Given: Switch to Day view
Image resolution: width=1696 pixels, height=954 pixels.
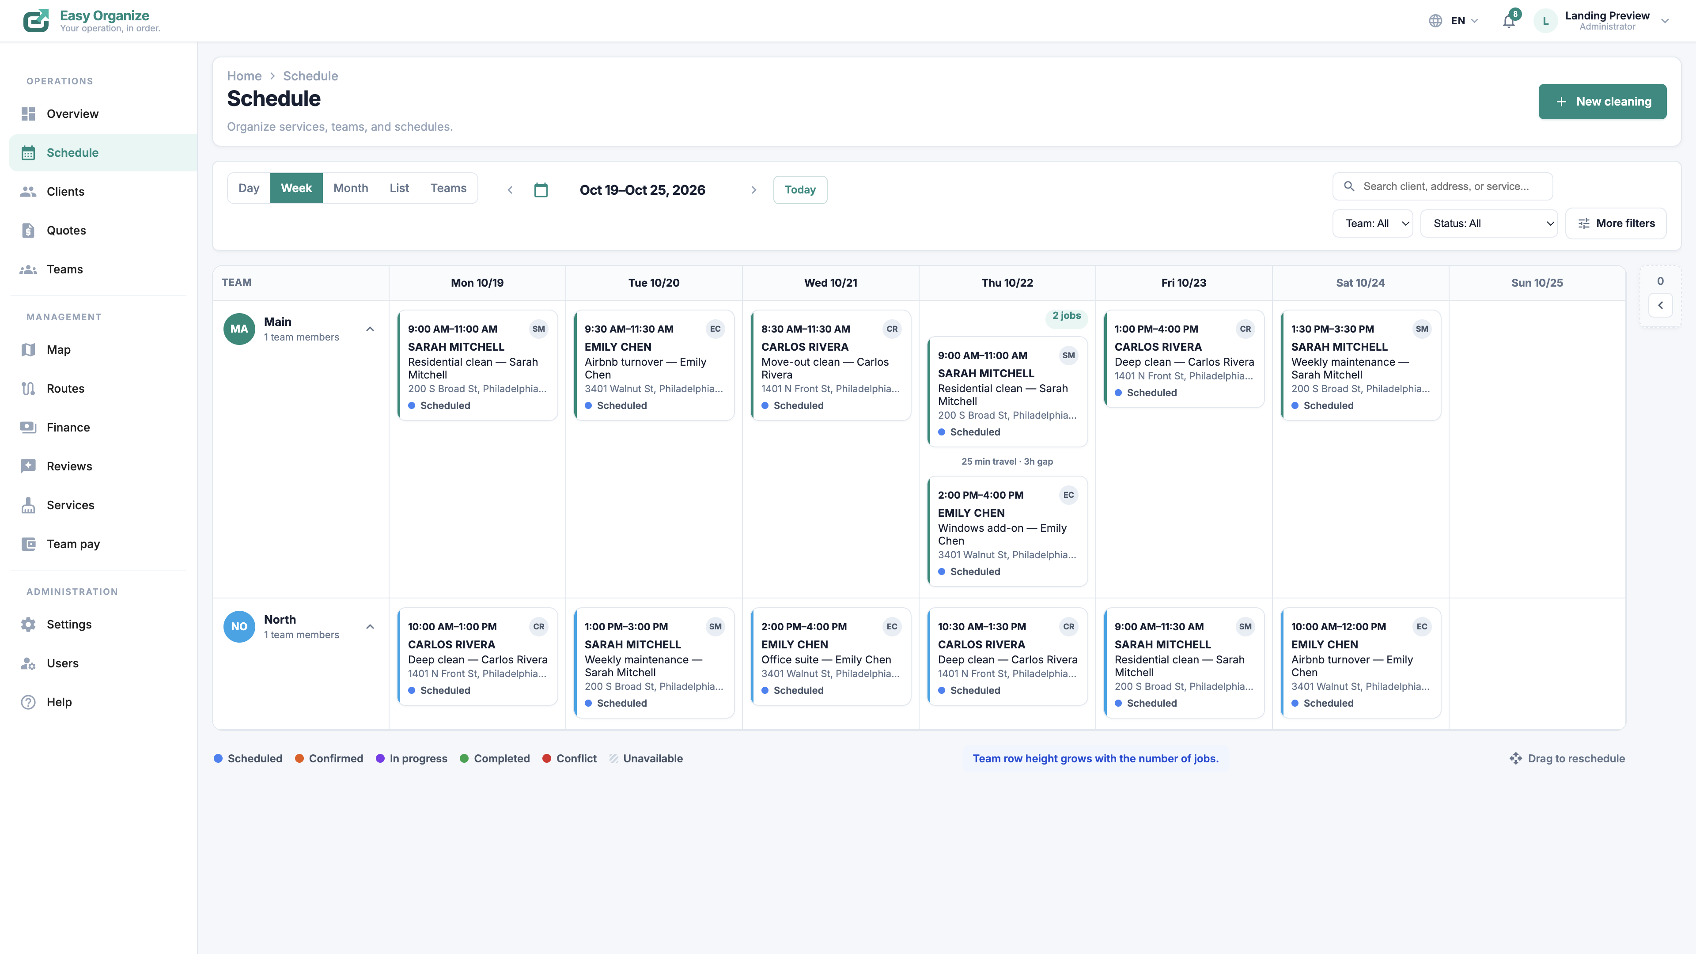Looking at the screenshot, I should (x=249, y=188).
